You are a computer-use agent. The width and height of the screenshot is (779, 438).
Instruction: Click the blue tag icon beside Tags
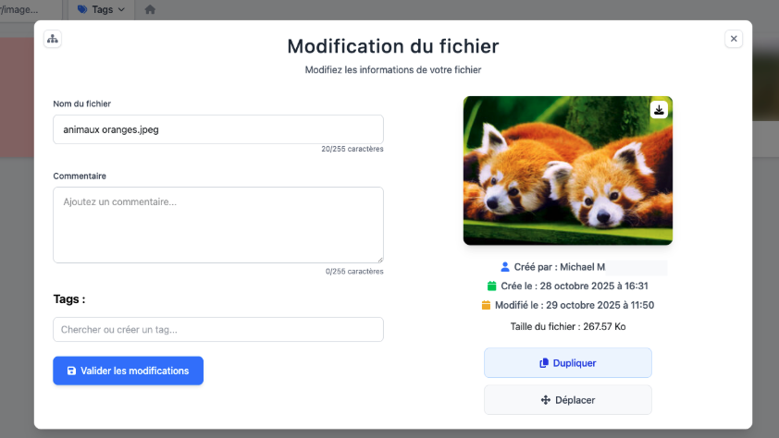(x=83, y=9)
